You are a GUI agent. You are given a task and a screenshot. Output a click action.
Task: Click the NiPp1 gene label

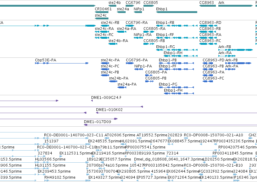[139, 9]
